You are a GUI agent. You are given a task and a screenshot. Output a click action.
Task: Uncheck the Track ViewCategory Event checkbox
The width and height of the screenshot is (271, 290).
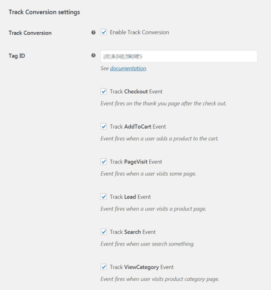[104, 267]
